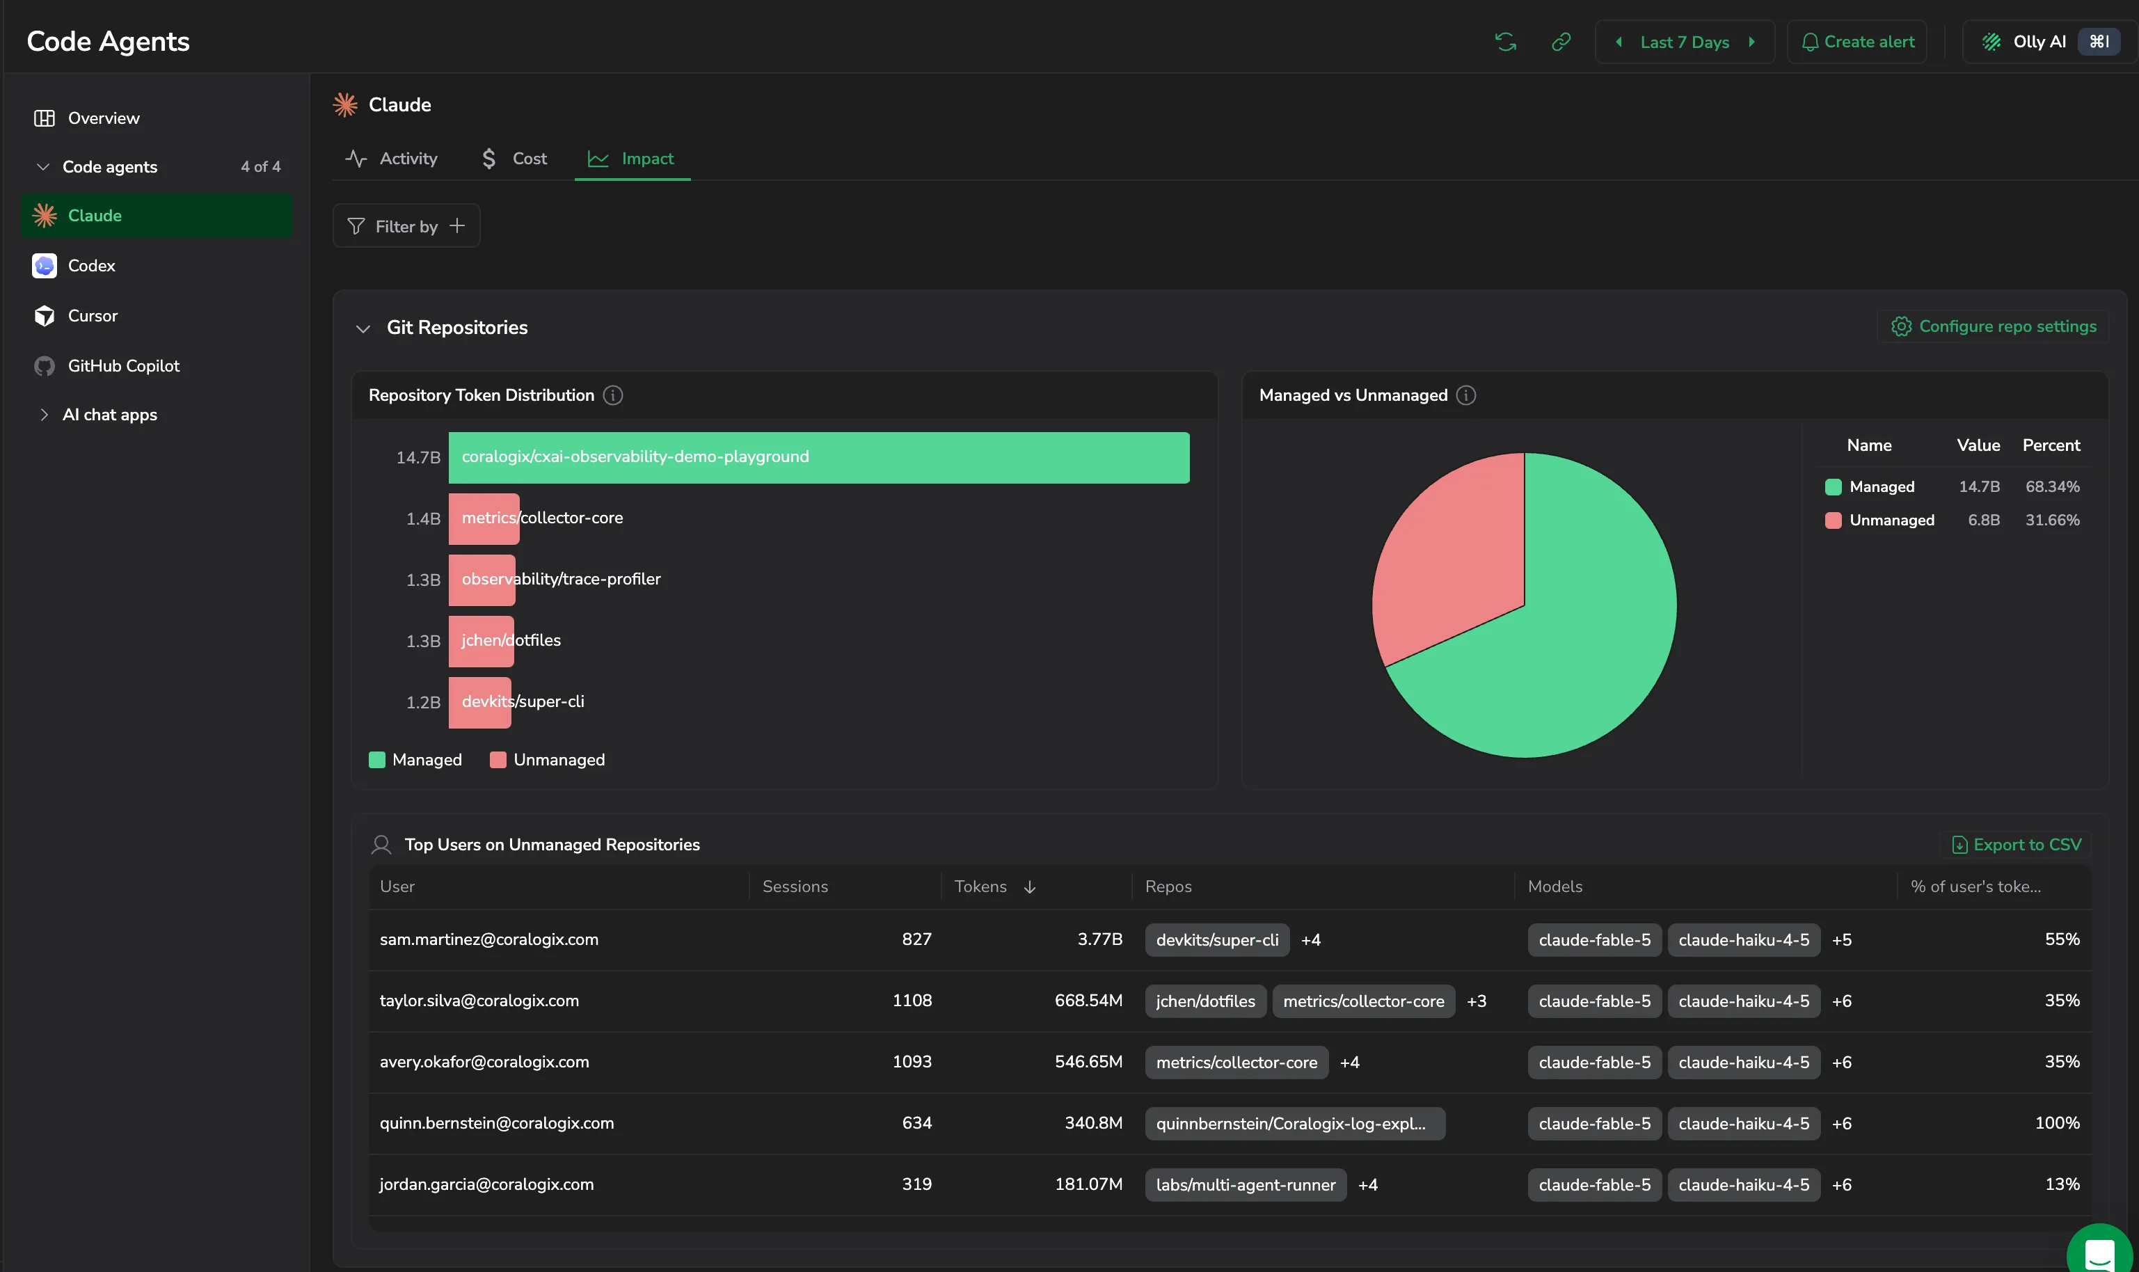Select the Impact tab
Viewport: 2139px width, 1272px height.
point(632,159)
